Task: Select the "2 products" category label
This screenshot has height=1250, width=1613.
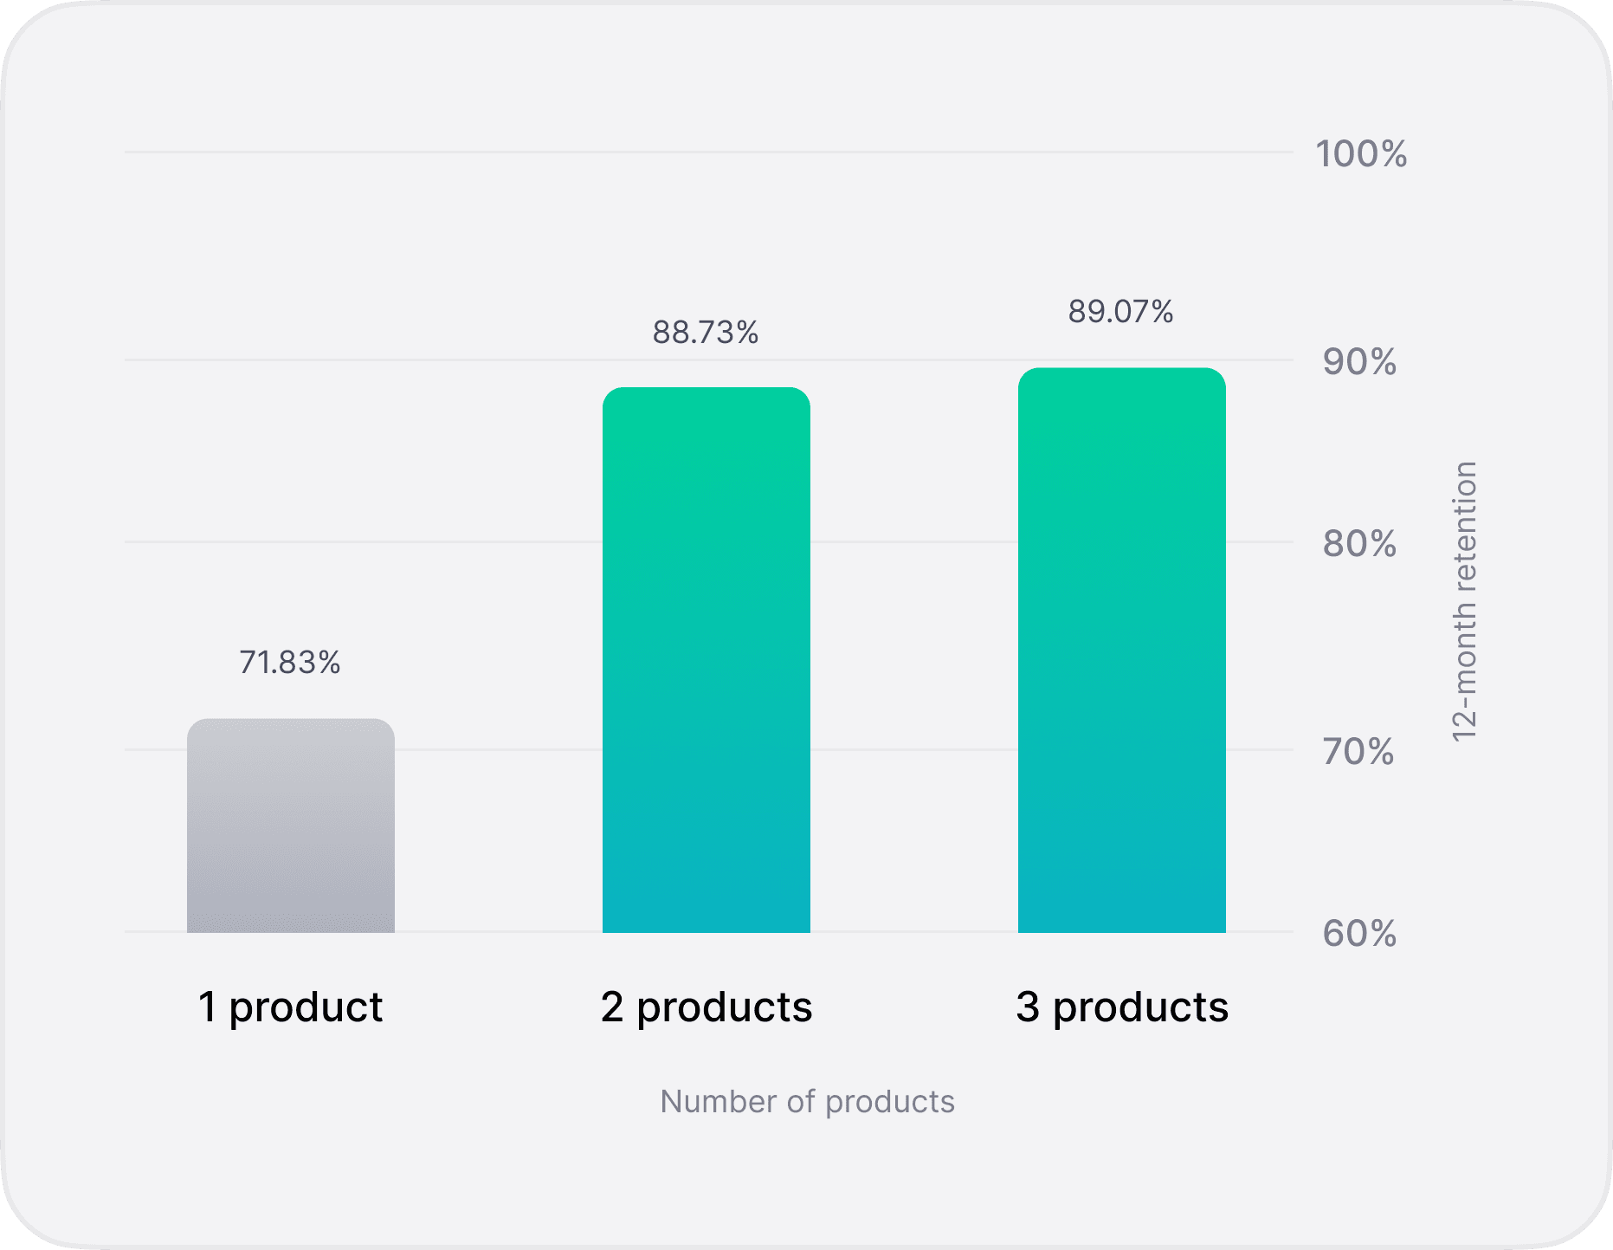Action: 706,1007
